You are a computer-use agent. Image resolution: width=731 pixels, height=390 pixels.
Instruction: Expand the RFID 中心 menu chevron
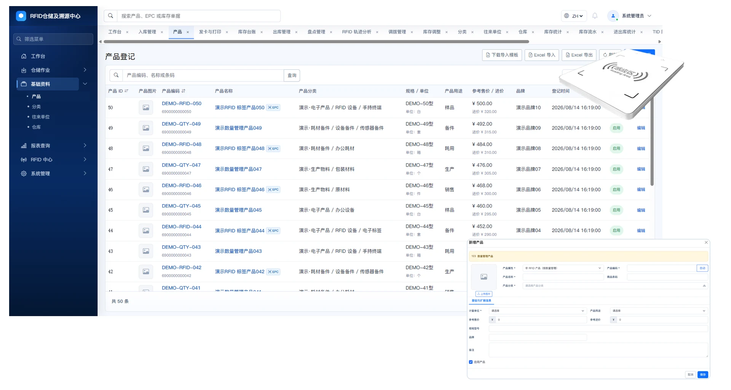click(85, 159)
